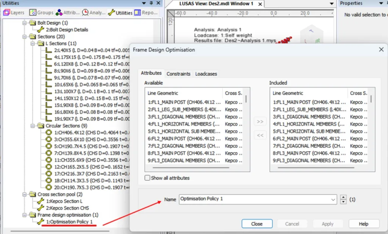Click the Groups panel tab icon
Image resolution: width=388 pixels, height=234 pixels.
pos(33,12)
